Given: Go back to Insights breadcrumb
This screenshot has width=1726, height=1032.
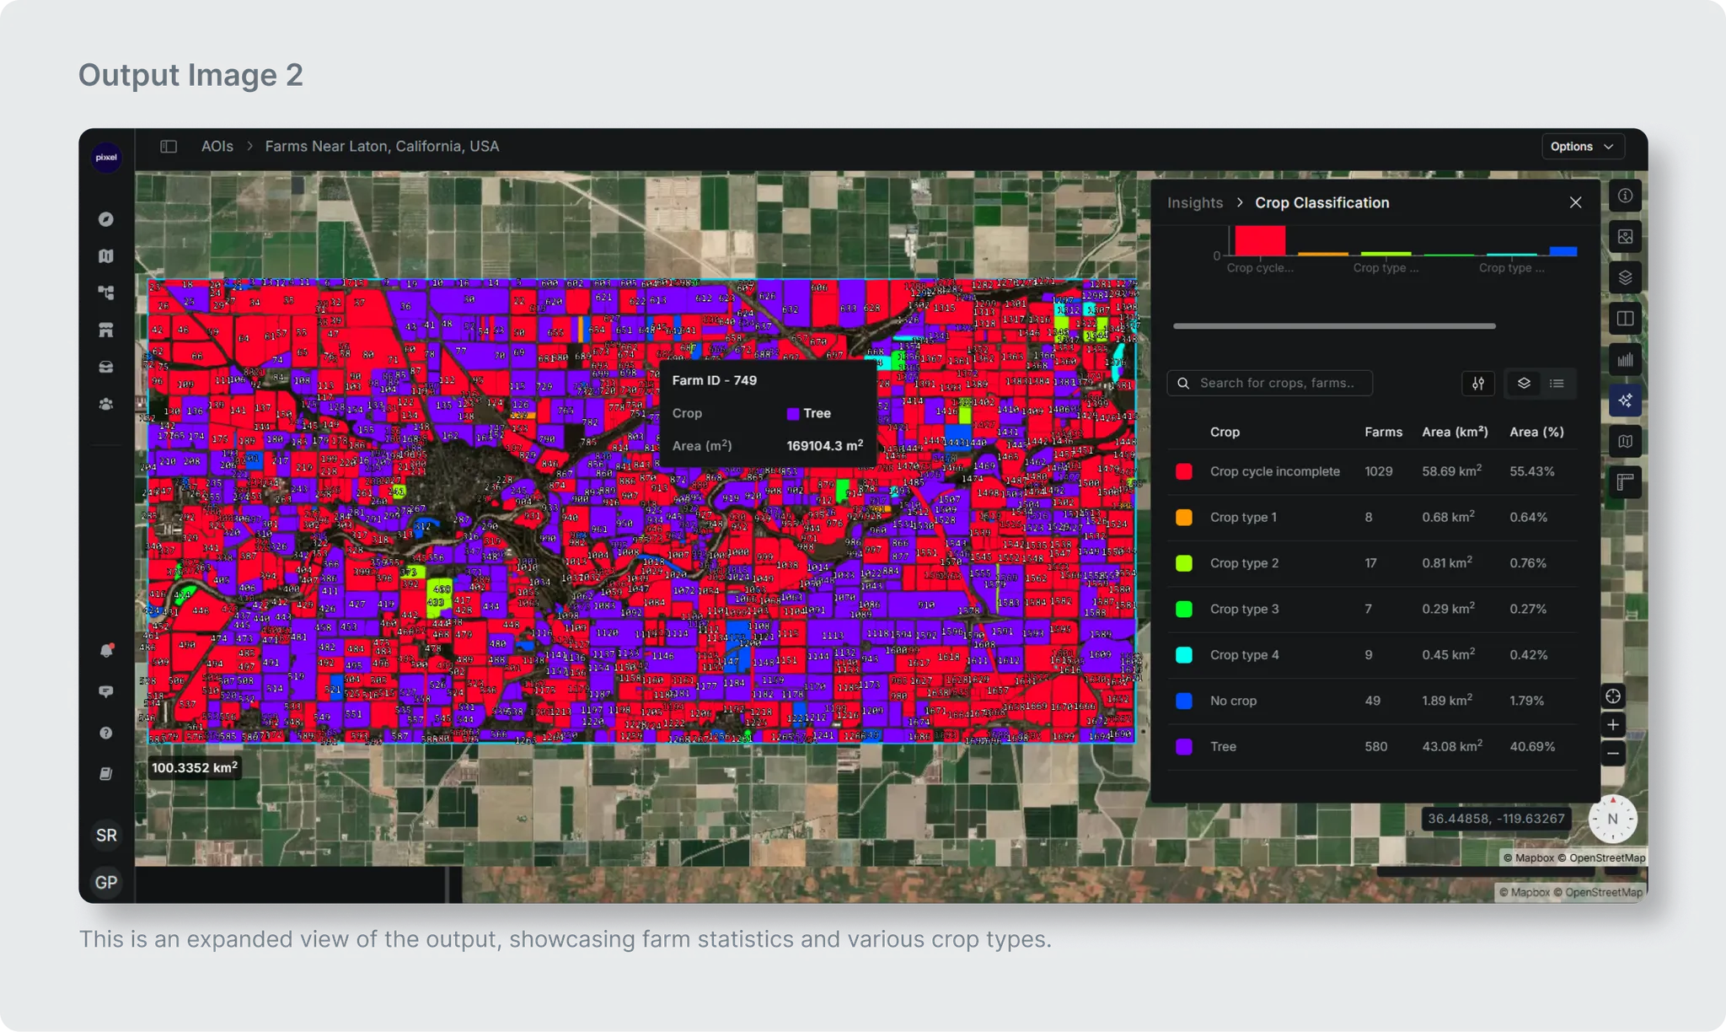Looking at the screenshot, I should pyautogui.click(x=1194, y=203).
